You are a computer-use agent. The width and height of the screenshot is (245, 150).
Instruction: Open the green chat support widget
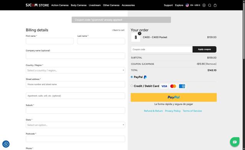[x=235, y=142]
